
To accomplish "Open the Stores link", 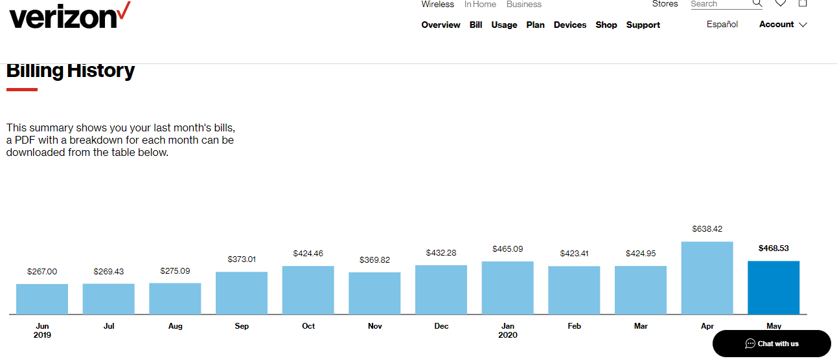I will click(665, 4).
